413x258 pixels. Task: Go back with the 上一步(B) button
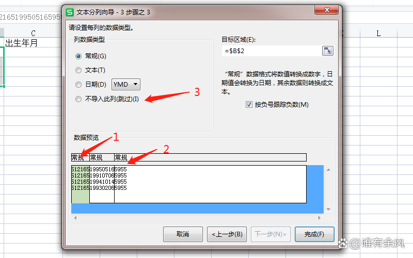pyautogui.click(x=227, y=234)
